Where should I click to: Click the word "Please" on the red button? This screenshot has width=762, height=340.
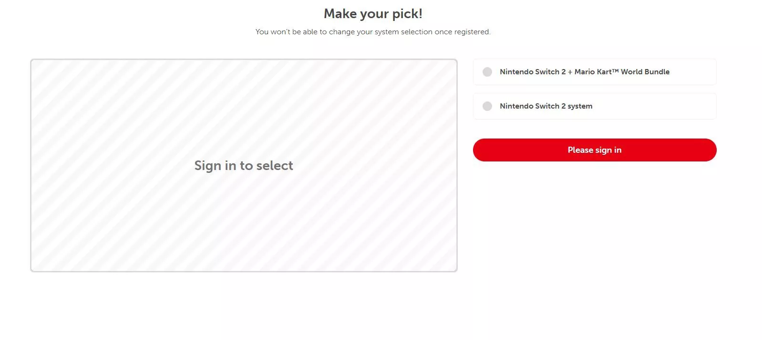click(x=580, y=150)
